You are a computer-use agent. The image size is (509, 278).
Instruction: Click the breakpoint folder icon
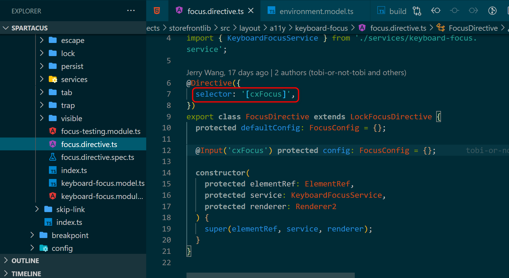pos(44,235)
